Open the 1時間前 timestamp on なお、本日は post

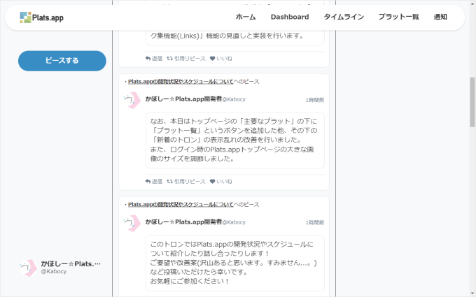315,100
